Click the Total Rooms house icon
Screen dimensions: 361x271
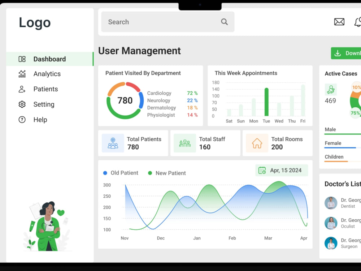click(257, 143)
